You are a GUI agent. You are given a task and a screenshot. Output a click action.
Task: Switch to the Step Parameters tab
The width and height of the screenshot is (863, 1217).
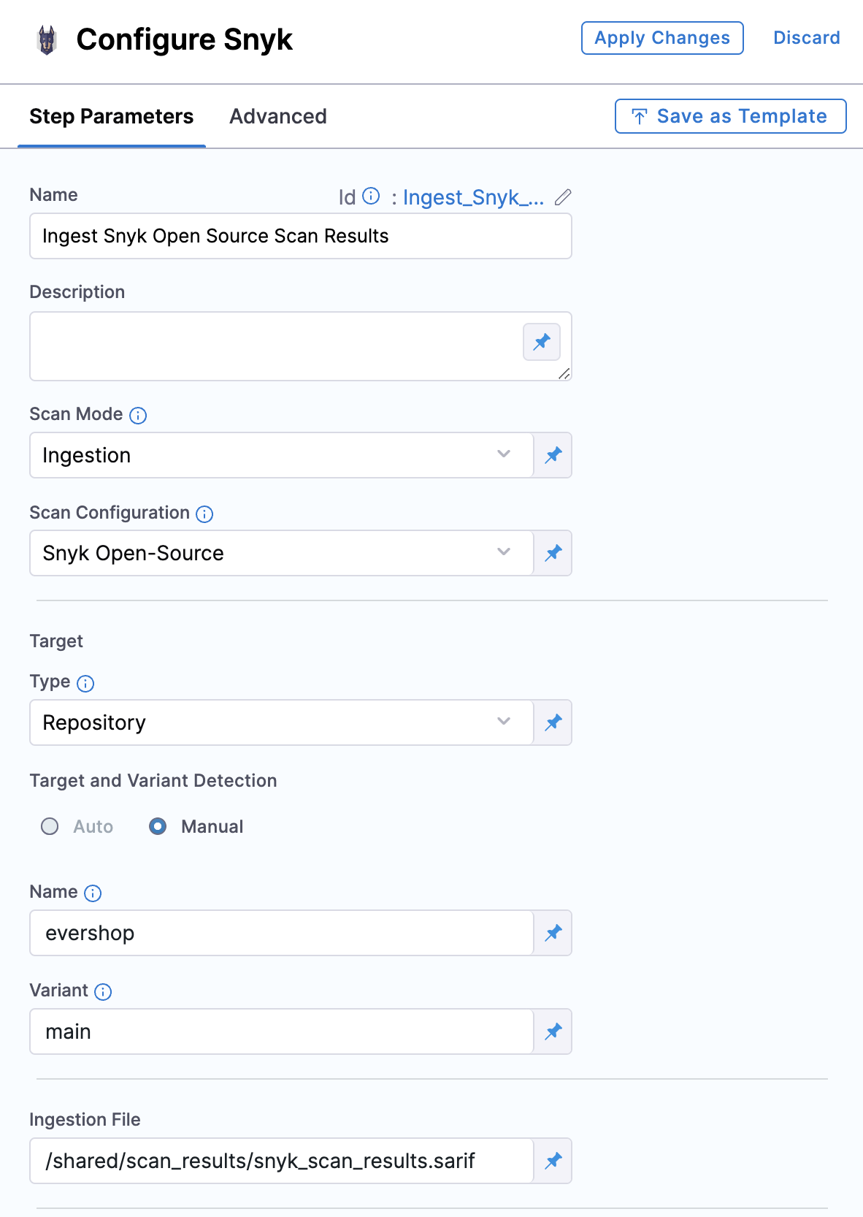point(112,116)
